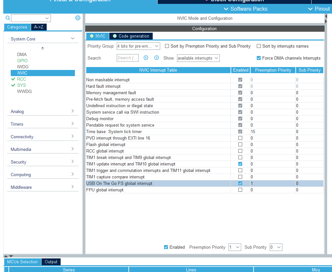The image size is (332, 272).
Task: Click the System tick timer priority 15 cell
Action: [x=273, y=131]
